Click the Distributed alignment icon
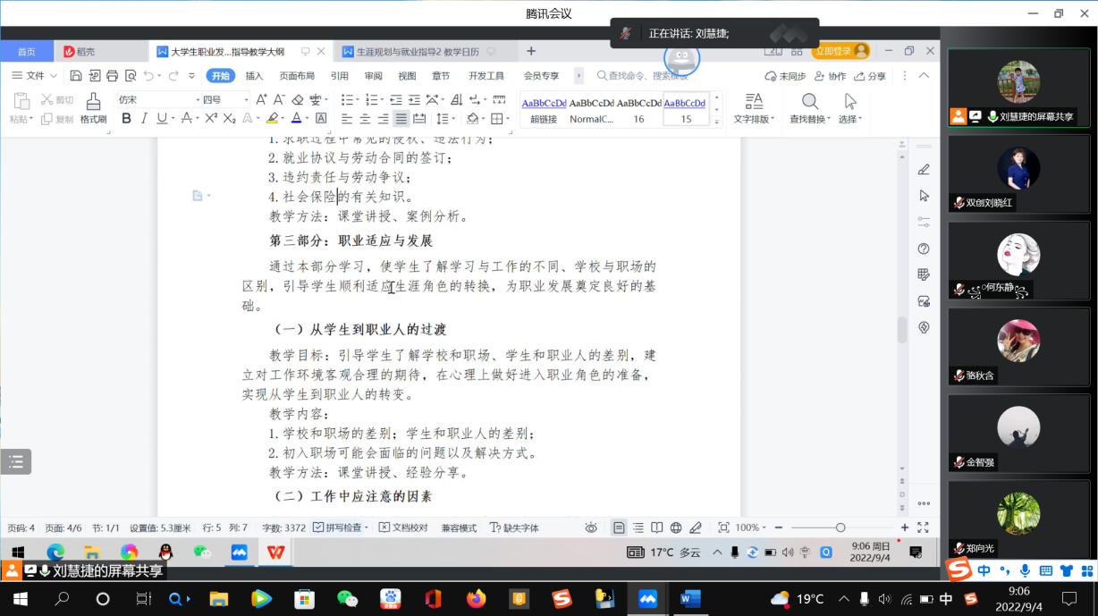 pos(421,118)
